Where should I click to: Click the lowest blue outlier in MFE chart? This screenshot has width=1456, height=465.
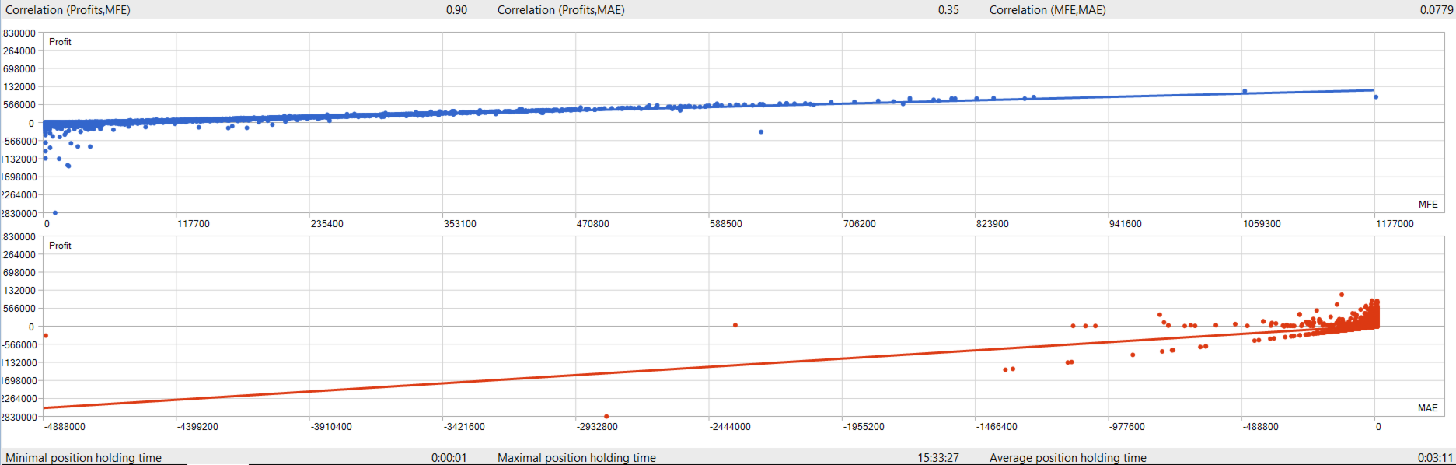pos(55,213)
